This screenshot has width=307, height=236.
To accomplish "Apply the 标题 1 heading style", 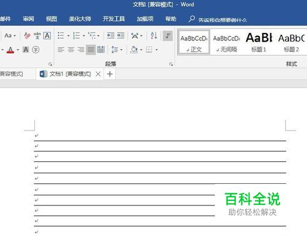I will (x=259, y=43).
